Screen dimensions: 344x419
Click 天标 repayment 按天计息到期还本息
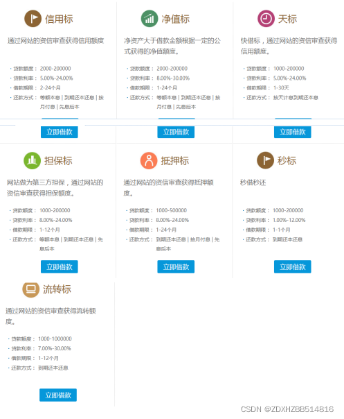(x=296, y=98)
